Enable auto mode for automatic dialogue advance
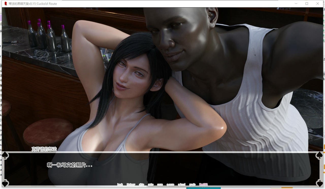The width and height of the screenshot is (325, 189). [x=151, y=184]
